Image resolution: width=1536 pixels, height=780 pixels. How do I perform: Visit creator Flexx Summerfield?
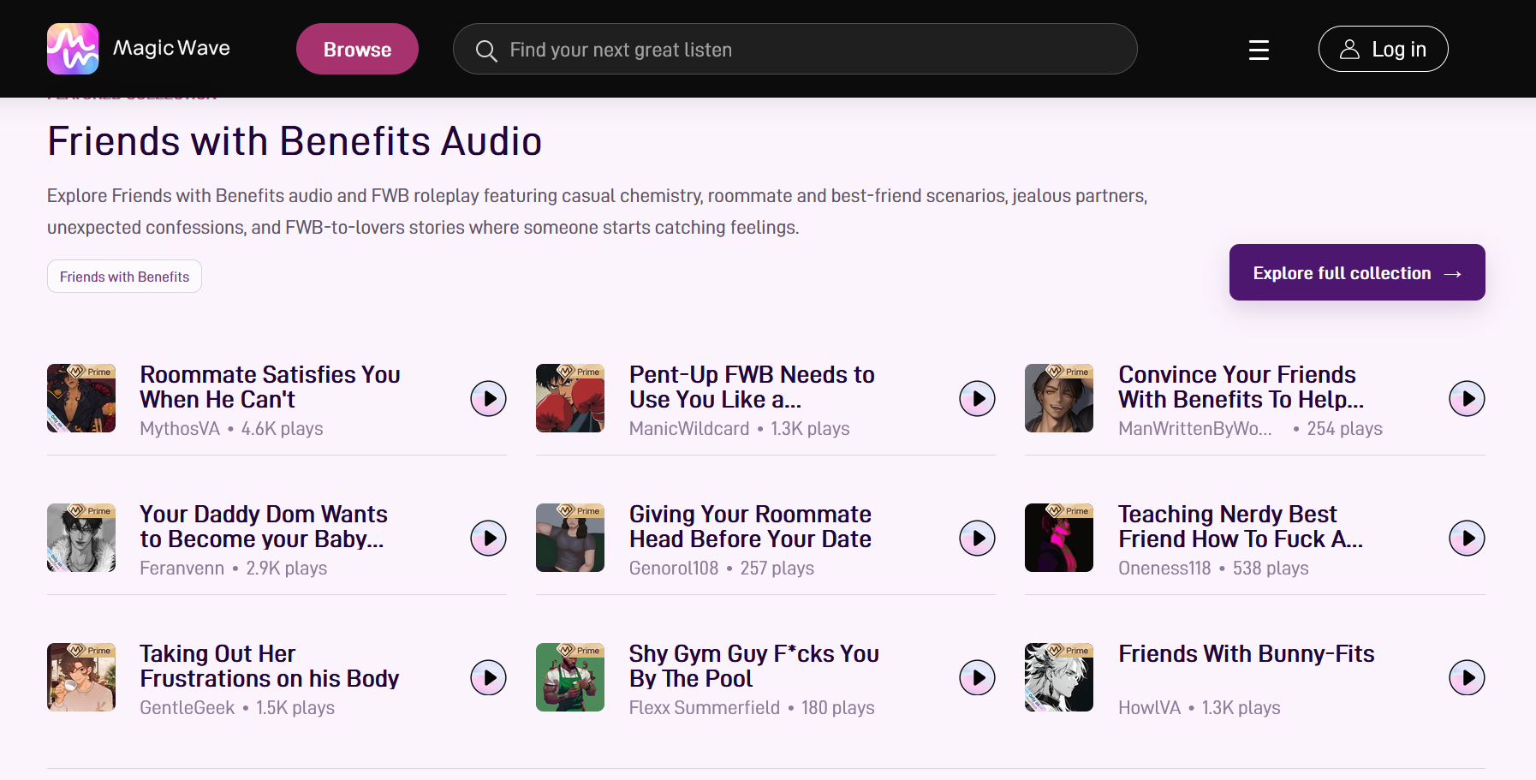pyautogui.click(x=705, y=708)
